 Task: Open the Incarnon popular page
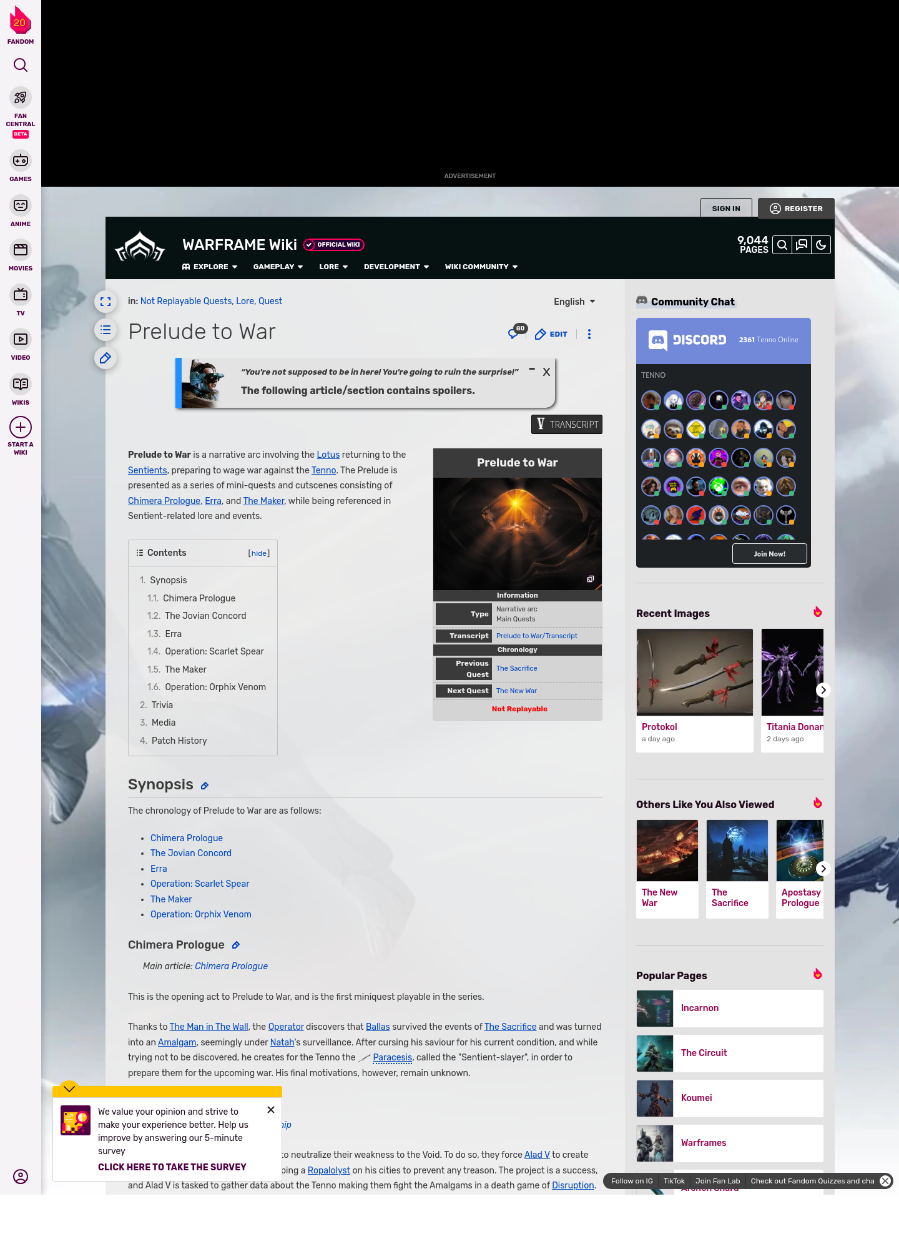click(x=730, y=1009)
